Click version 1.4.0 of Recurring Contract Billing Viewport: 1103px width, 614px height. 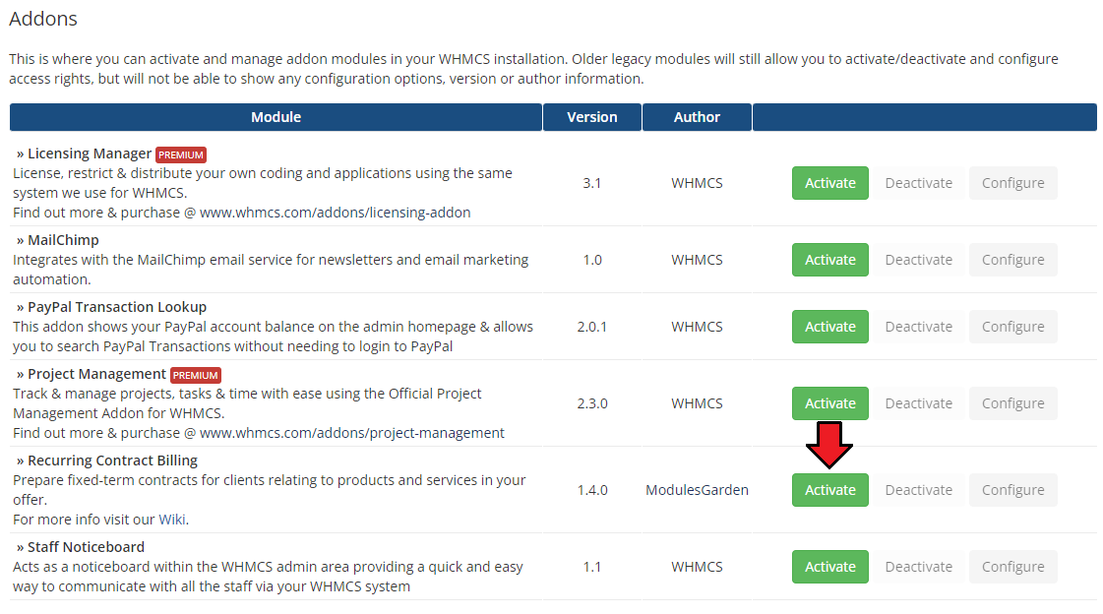[592, 489]
